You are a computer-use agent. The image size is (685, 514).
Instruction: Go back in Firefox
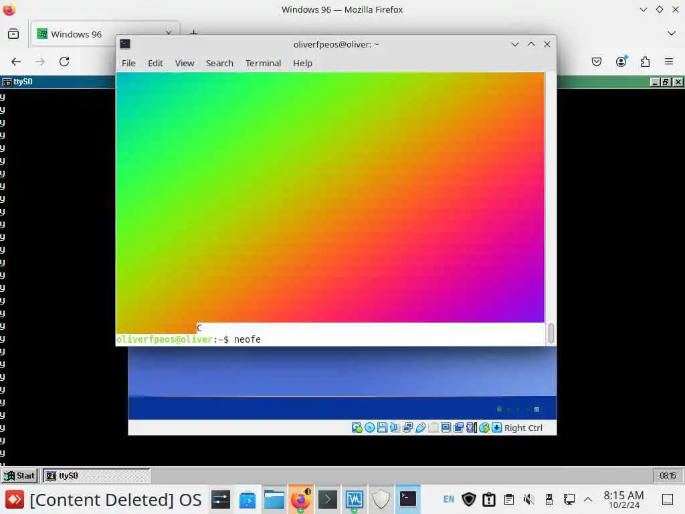(x=16, y=62)
